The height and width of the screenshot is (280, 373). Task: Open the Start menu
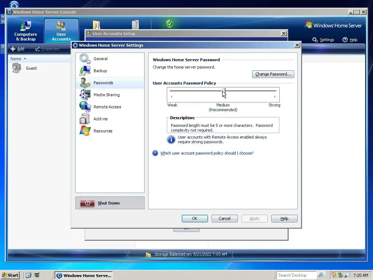(x=10, y=275)
